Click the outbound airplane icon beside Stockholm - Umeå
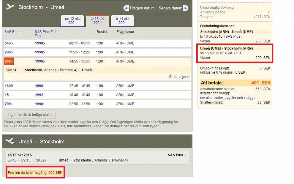Viewport: 294px width, 184px height. tap(10, 7)
